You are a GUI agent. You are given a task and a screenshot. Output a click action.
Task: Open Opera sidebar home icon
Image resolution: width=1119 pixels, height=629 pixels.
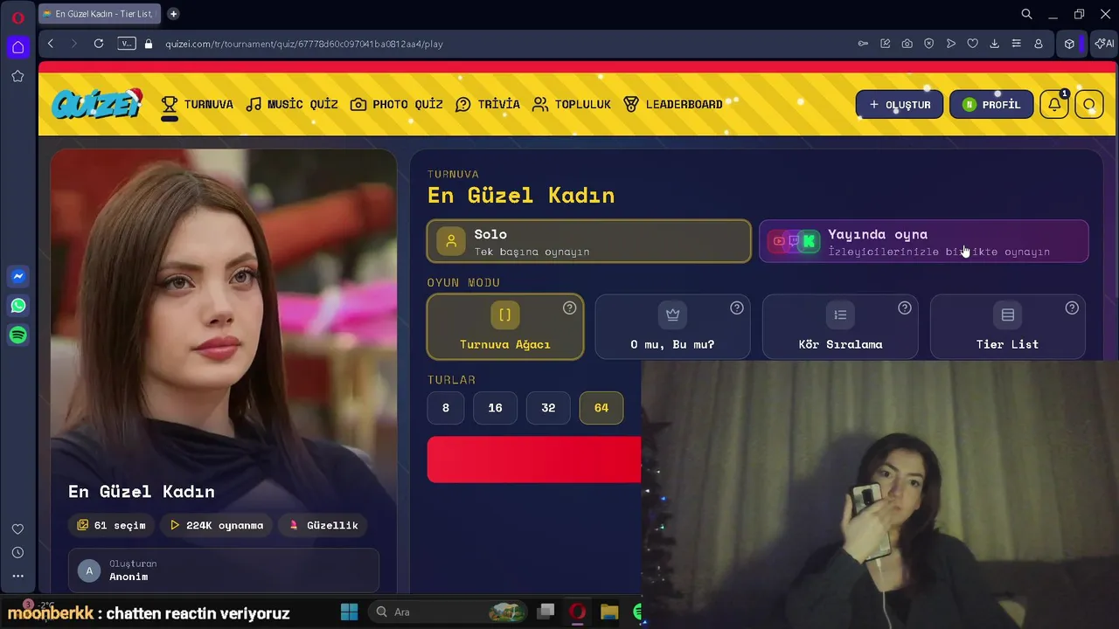pos(17,47)
